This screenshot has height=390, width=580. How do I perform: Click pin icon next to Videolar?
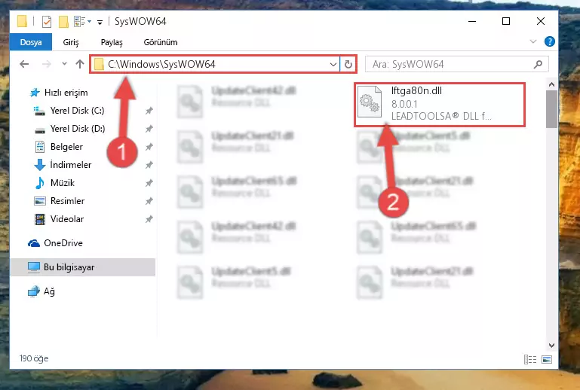point(149,219)
